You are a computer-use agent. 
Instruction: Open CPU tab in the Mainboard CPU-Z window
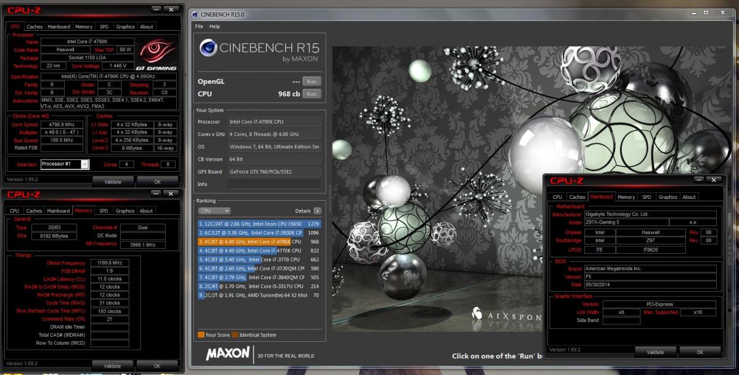tap(557, 197)
